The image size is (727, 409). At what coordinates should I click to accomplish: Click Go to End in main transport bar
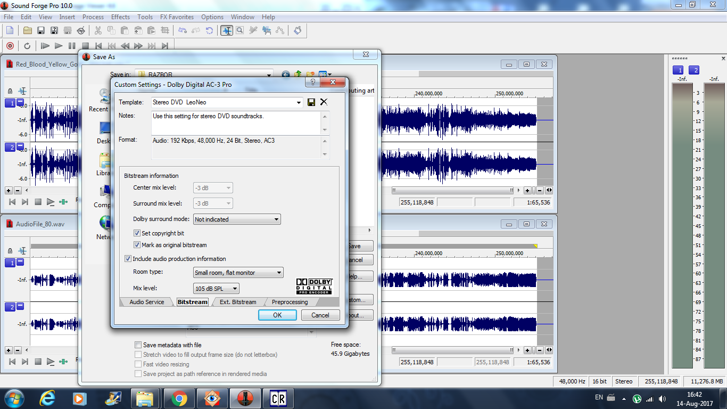point(165,46)
